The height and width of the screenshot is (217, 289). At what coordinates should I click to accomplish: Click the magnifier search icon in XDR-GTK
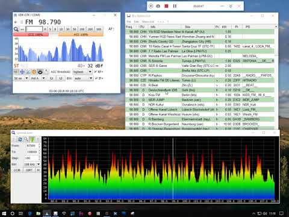click(16, 30)
